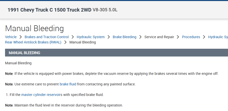The image size is (228, 111).
Task: Click the MANUAL BLEEDING section header bar
Action: tap(116, 53)
